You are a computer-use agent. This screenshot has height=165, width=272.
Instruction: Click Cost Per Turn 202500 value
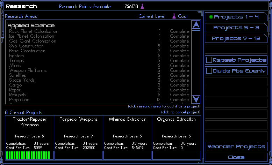coord(89,148)
